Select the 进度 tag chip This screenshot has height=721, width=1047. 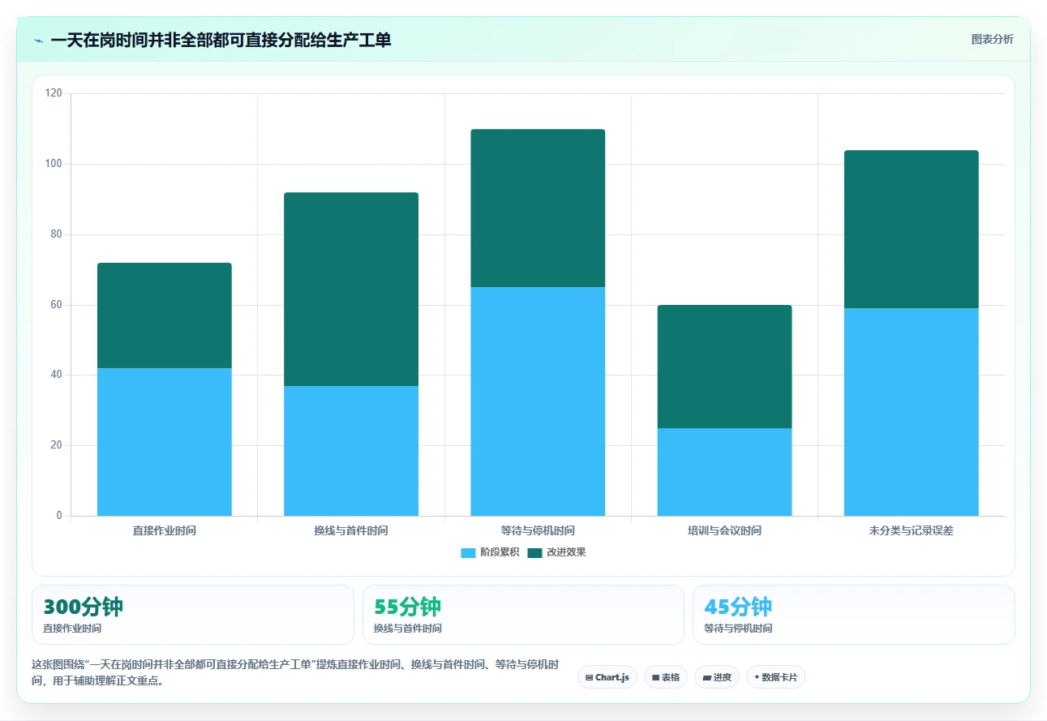click(717, 677)
